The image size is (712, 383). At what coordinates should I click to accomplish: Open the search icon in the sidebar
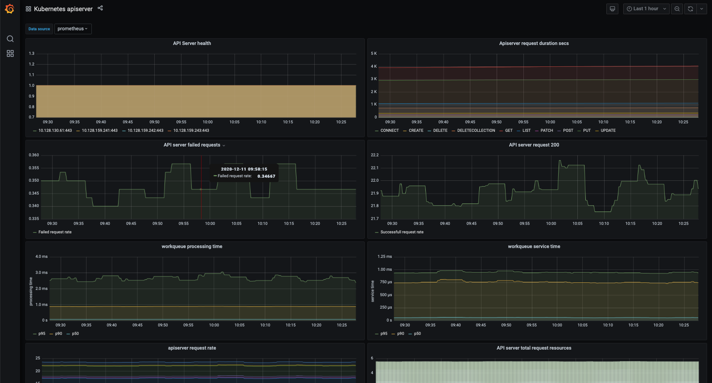[x=10, y=39]
